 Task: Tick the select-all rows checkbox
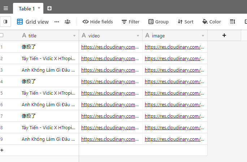[x=1, y=35]
